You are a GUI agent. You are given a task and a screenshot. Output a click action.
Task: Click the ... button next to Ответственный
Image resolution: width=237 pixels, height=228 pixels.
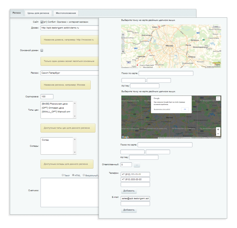pyautogui.click(x=137, y=165)
